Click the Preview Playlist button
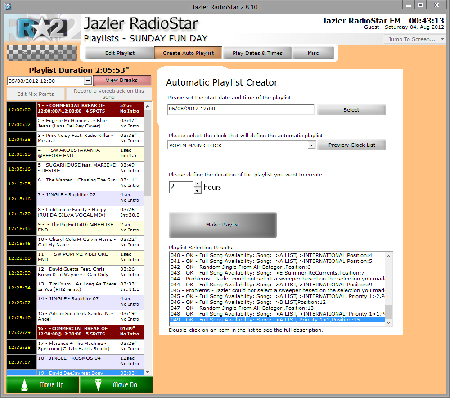The width and height of the screenshot is (450, 398). (41, 53)
